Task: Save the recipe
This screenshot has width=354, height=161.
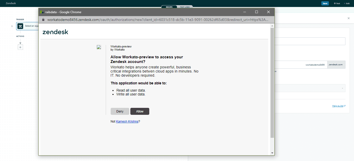Action: coord(325,3)
